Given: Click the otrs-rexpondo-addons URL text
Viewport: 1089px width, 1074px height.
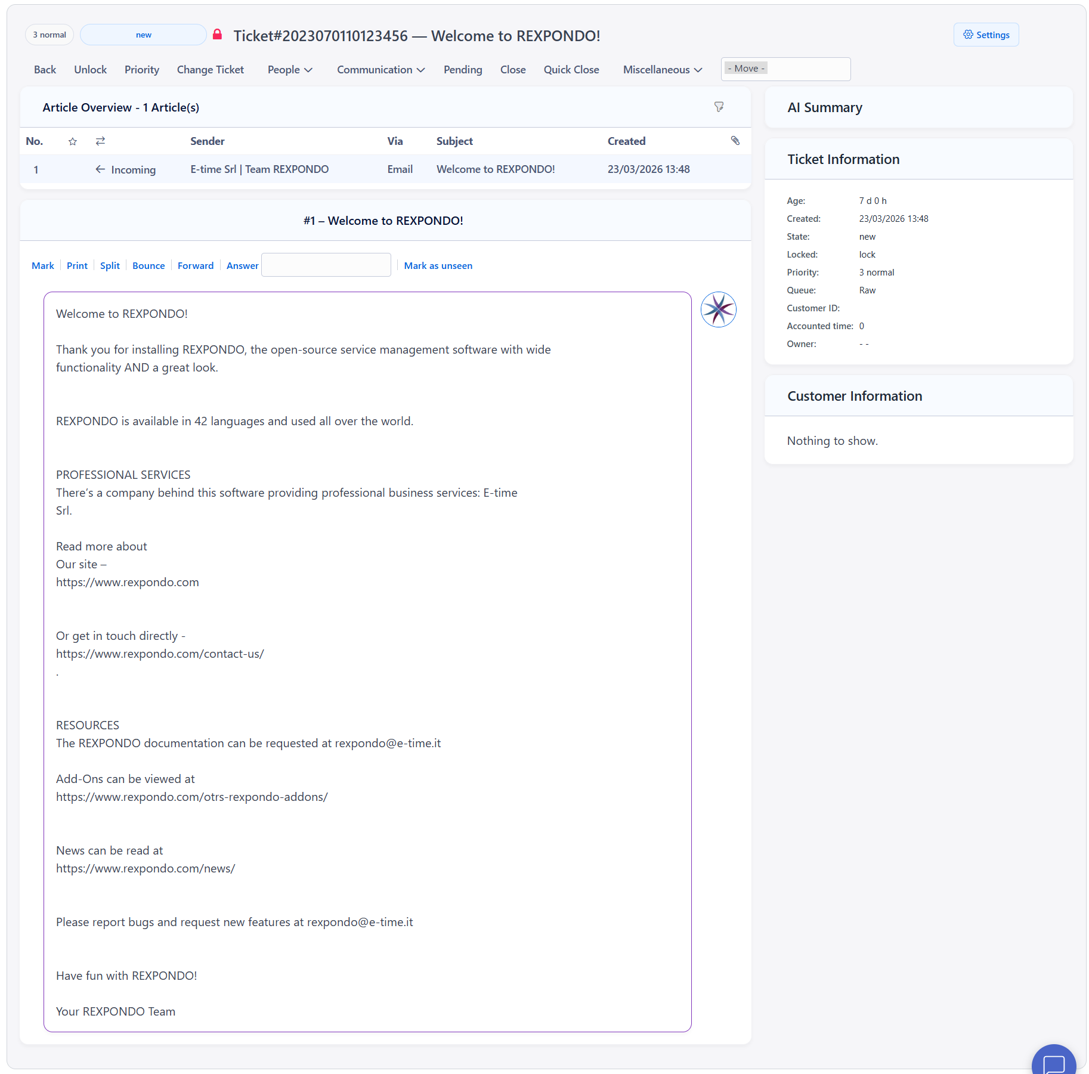Looking at the screenshot, I should click(x=192, y=797).
